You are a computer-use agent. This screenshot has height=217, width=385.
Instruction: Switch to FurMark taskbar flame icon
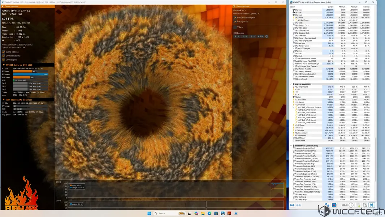tap(229, 213)
